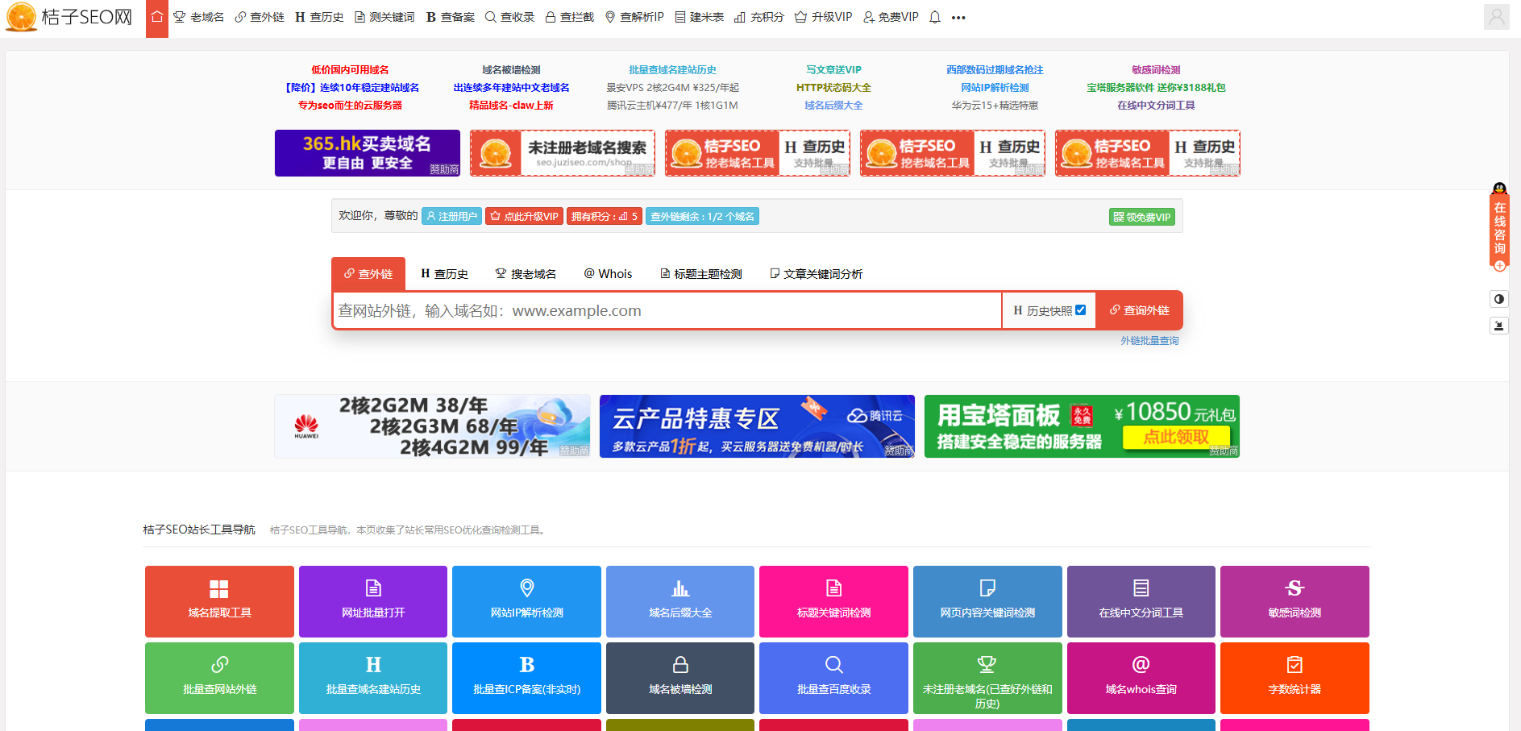Open the bell notifications icon
The height and width of the screenshot is (731, 1521).
pyautogui.click(x=935, y=18)
